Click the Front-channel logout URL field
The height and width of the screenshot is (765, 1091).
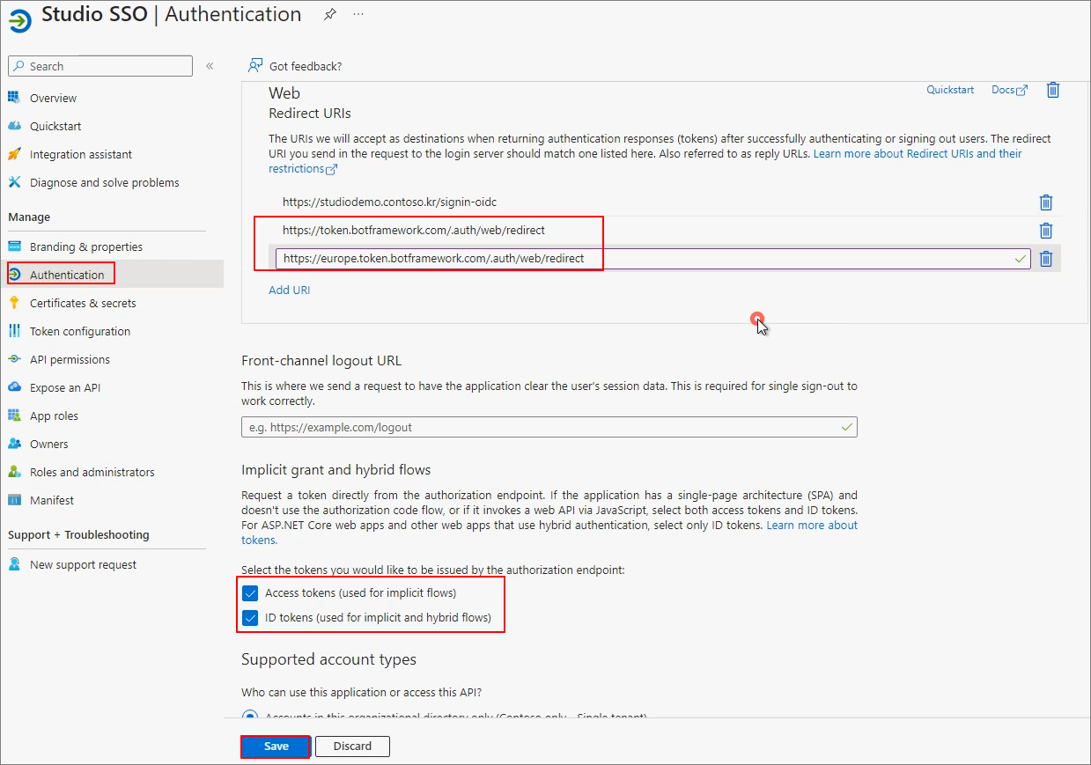(549, 427)
